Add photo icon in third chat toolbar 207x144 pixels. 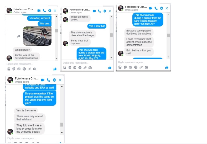(x=120, y=67)
